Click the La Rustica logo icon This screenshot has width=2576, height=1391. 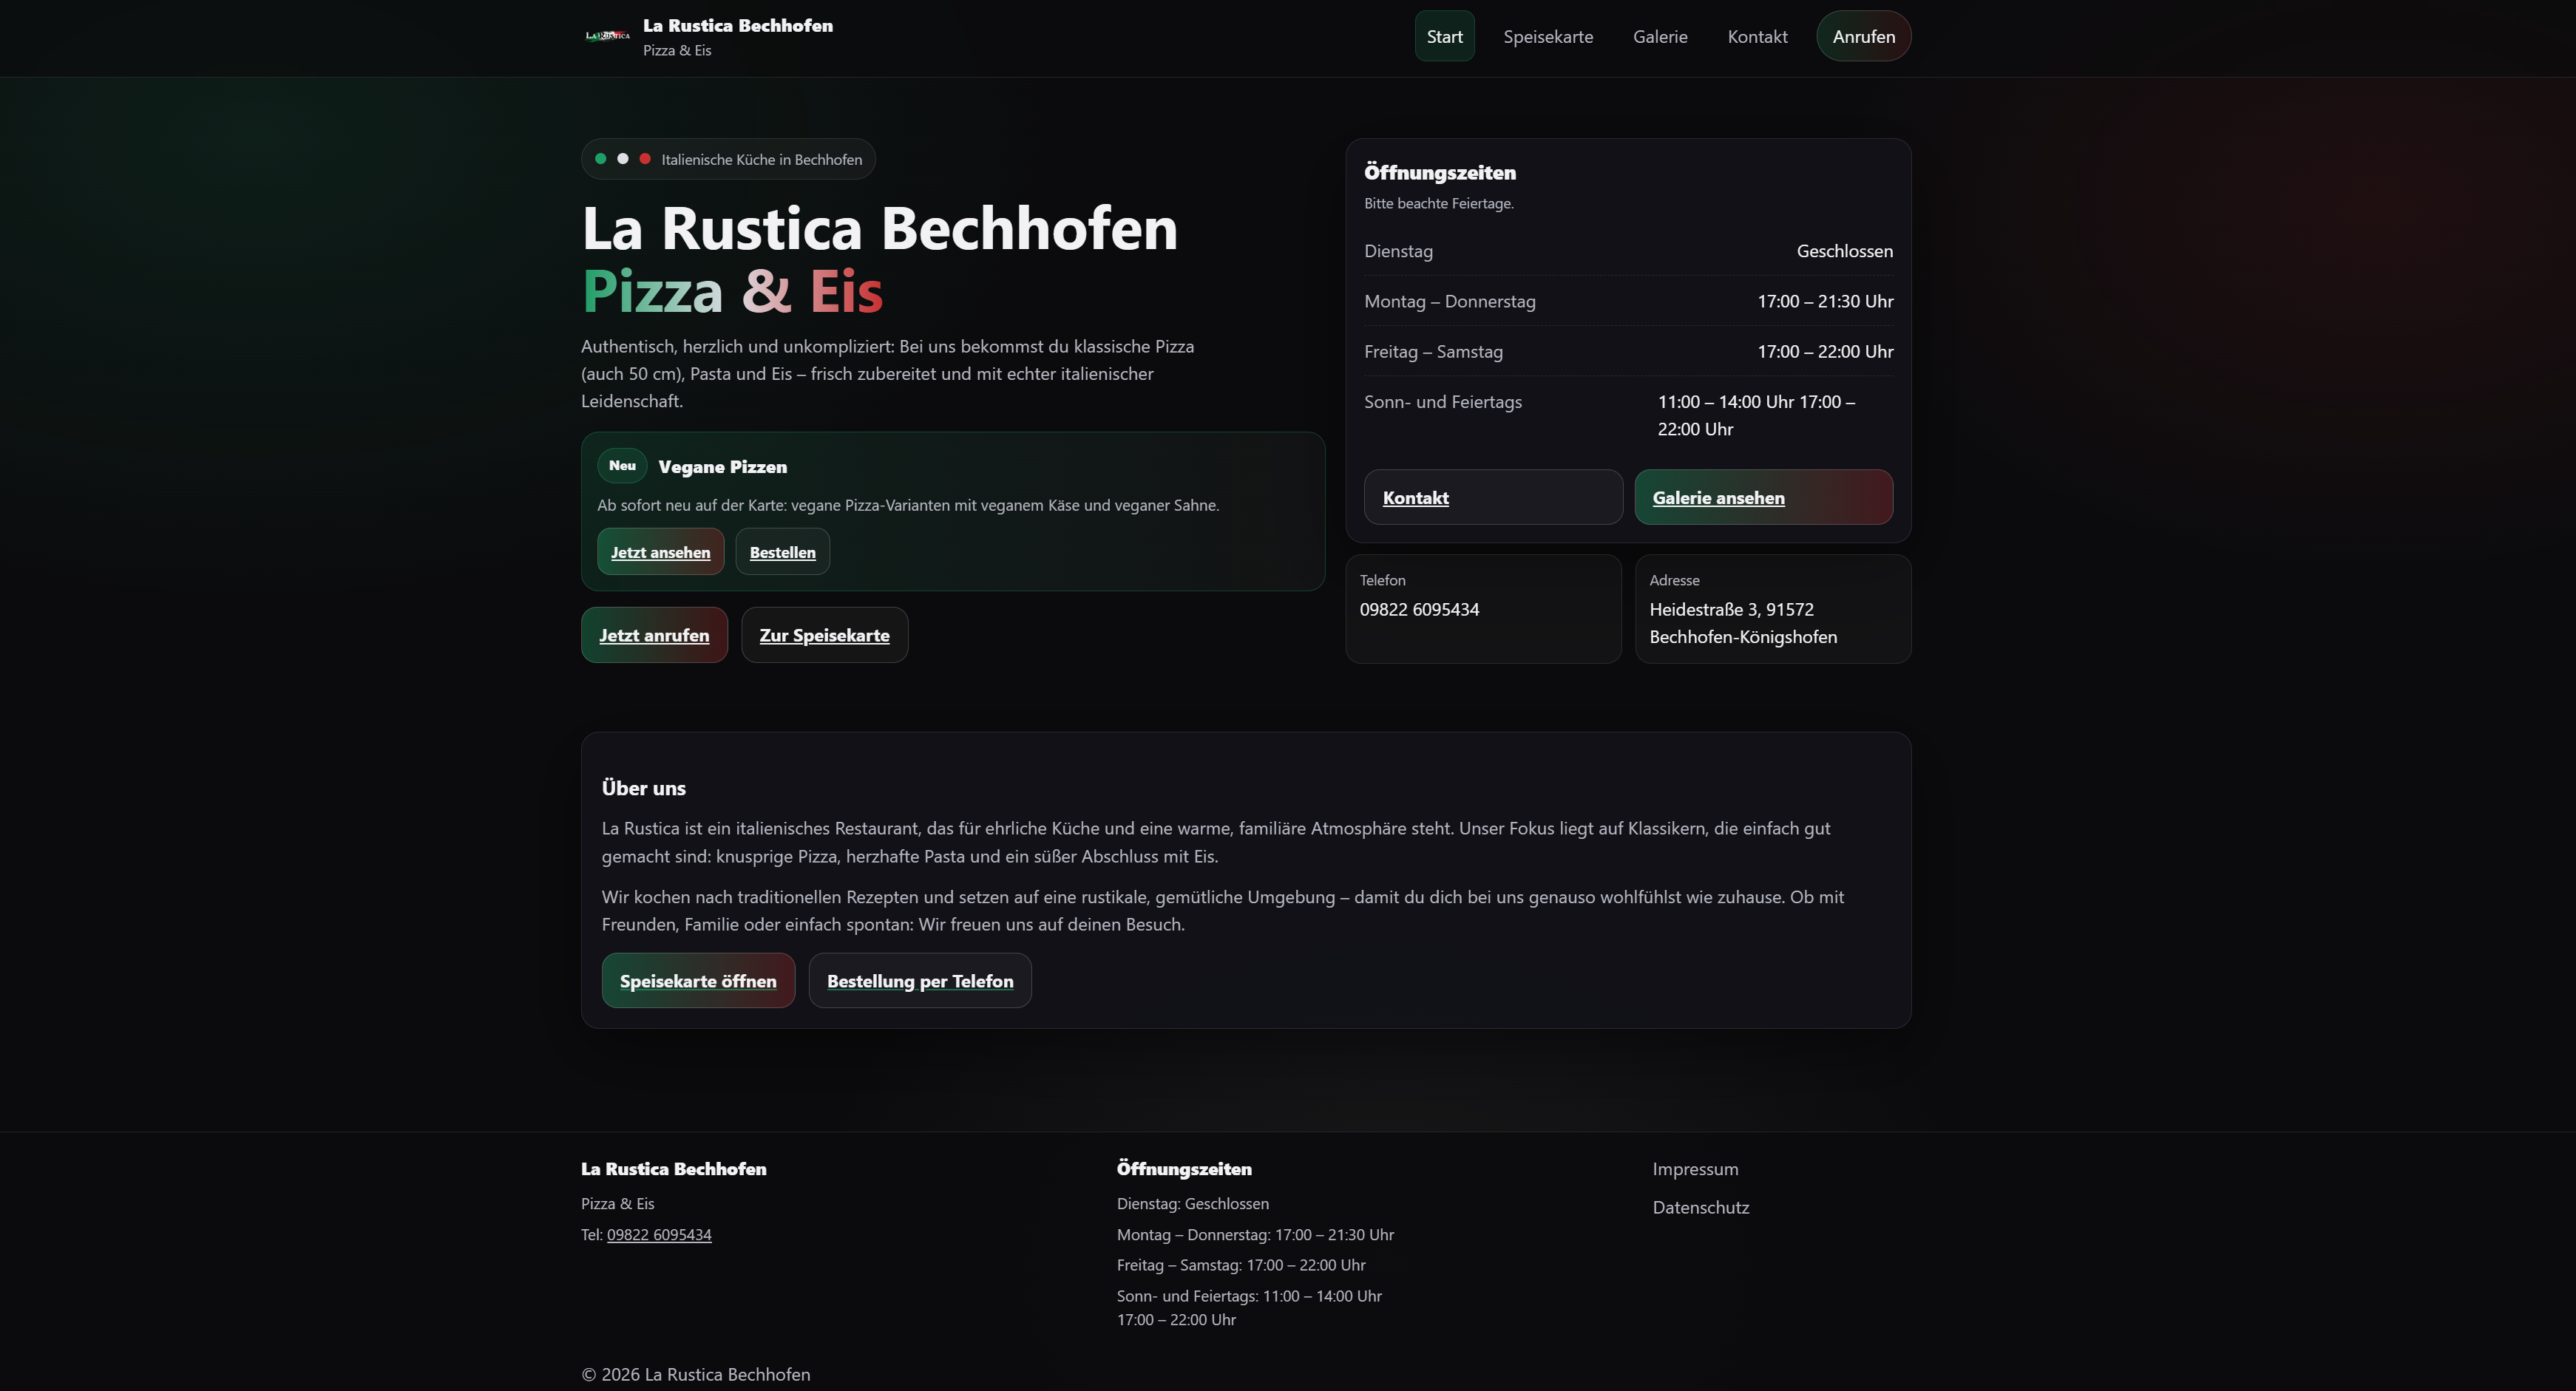tap(606, 36)
